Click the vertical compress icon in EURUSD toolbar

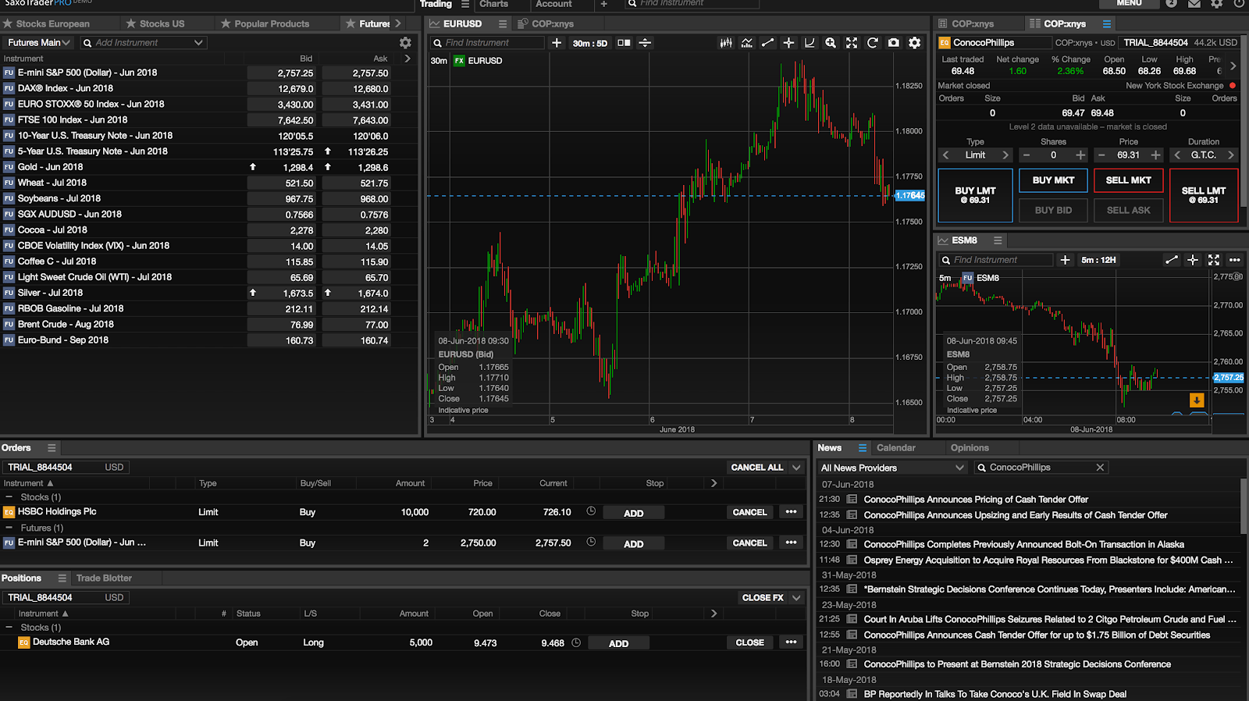pos(645,43)
